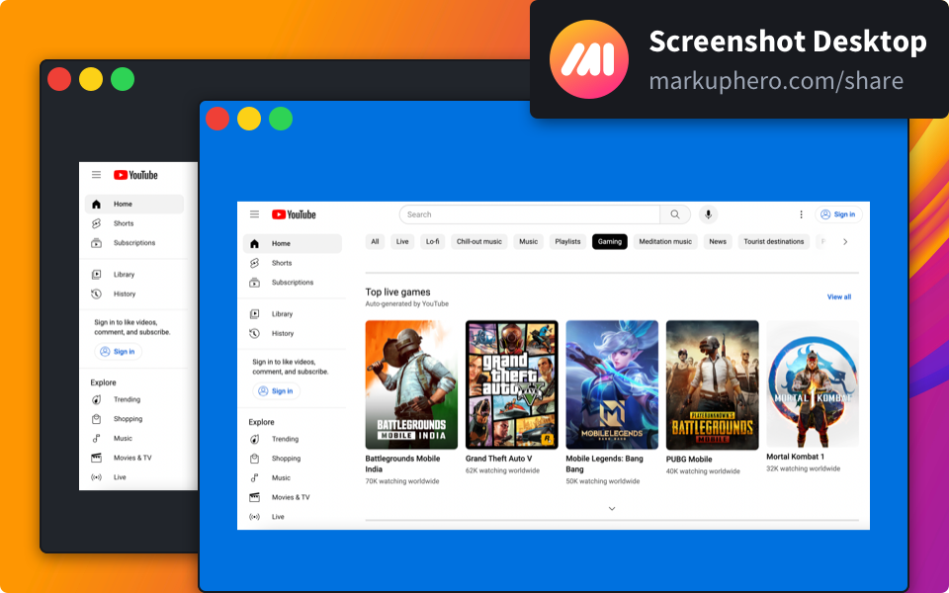
Task: Click YouTube logo in back window
Action: click(x=135, y=175)
